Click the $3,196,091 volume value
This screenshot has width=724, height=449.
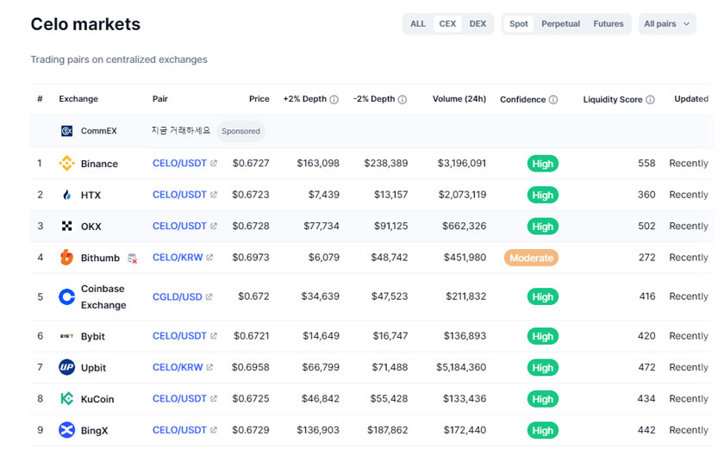tap(462, 163)
